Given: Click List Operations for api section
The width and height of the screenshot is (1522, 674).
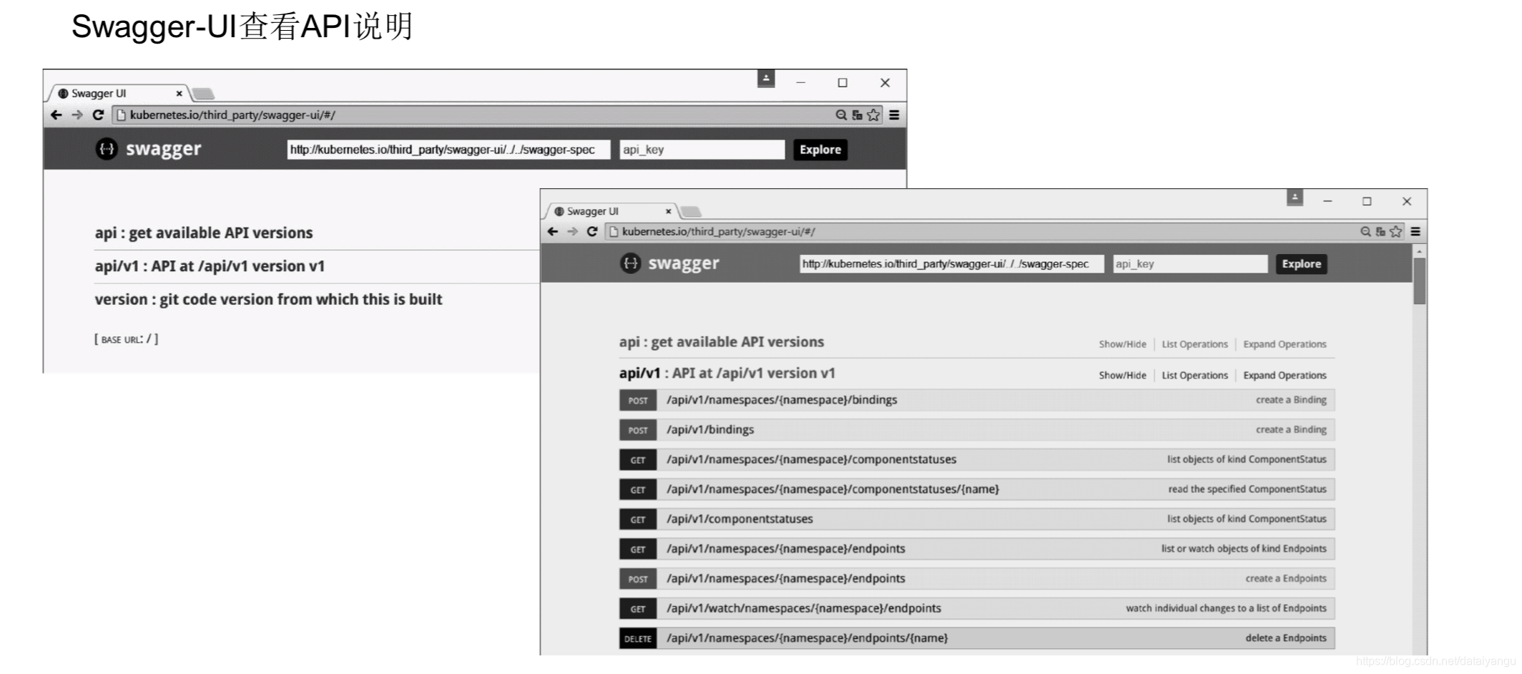Looking at the screenshot, I should tap(1194, 344).
